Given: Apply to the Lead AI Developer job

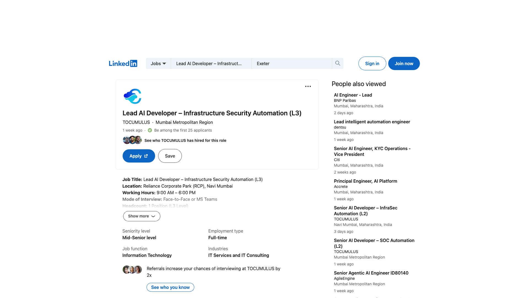Looking at the screenshot, I should point(139,156).
